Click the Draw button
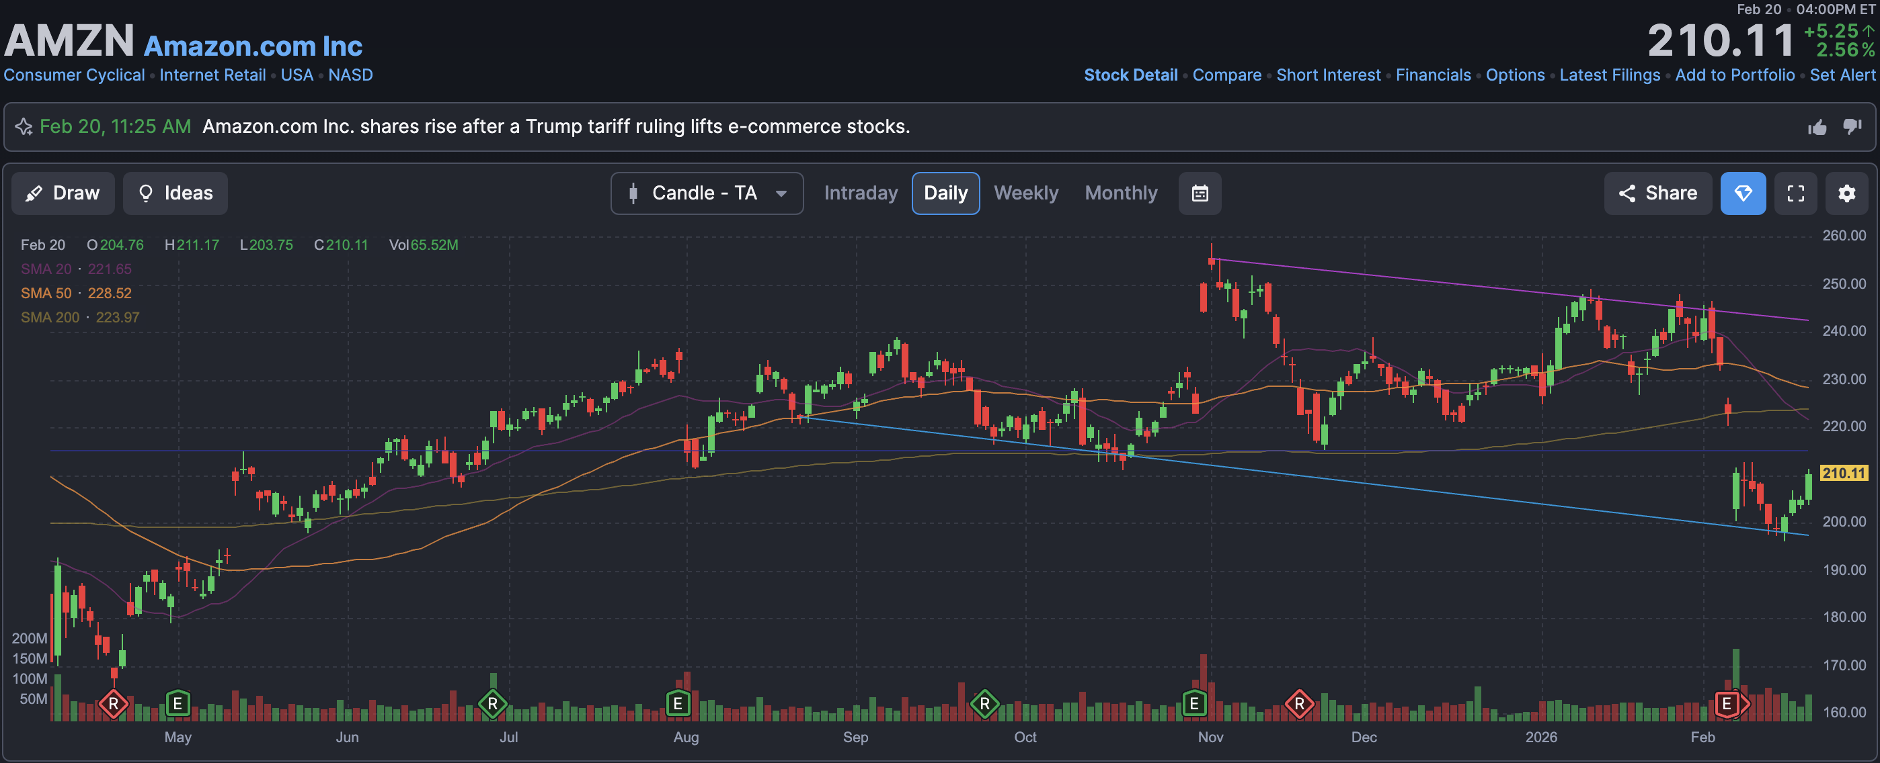1880x763 pixels. coord(63,193)
